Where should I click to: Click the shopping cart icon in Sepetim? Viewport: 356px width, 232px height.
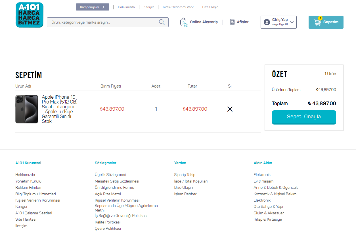(317, 22)
